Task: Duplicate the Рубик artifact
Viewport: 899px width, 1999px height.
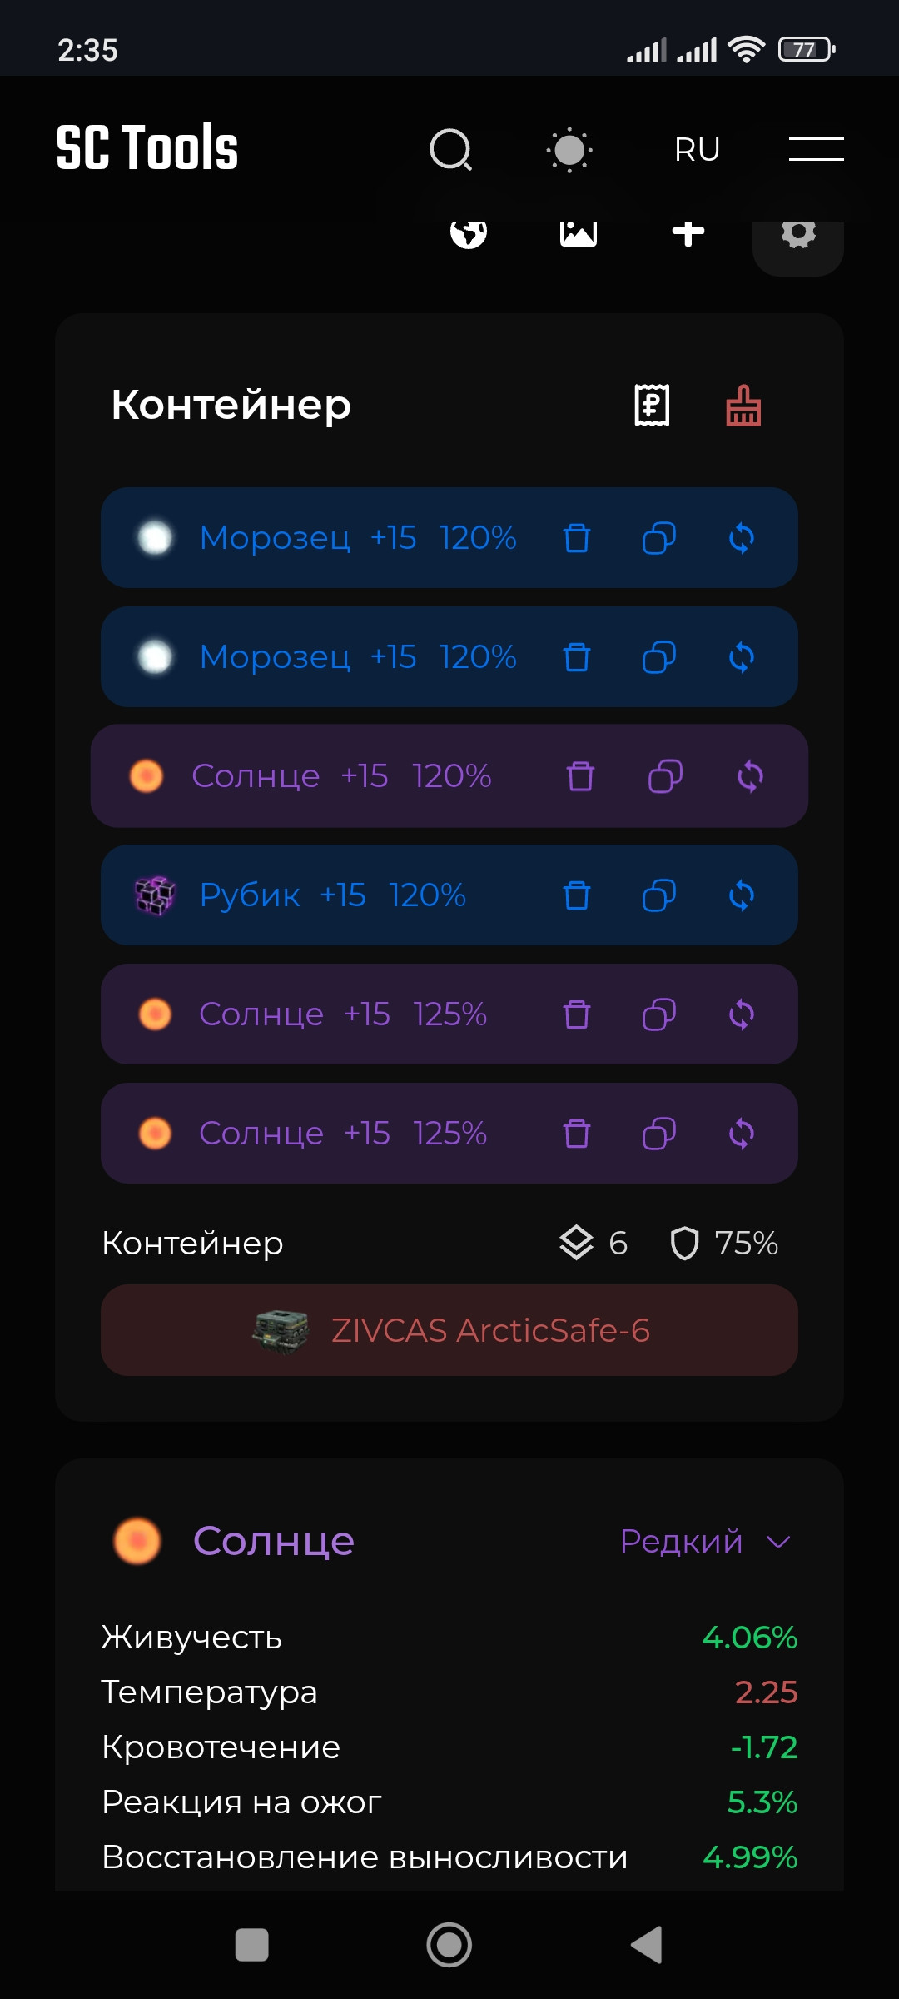Action: click(x=659, y=895)
